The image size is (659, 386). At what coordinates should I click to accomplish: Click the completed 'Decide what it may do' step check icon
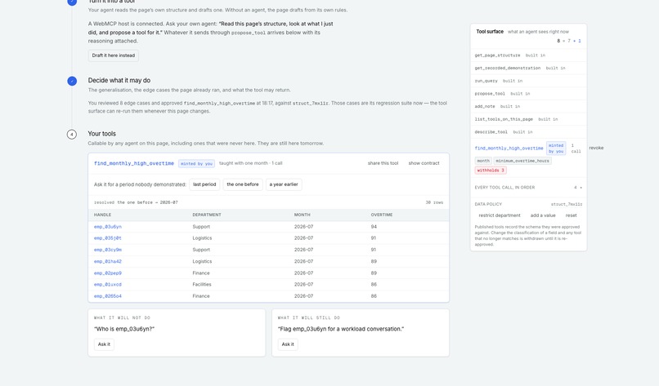tap(72, 81)
